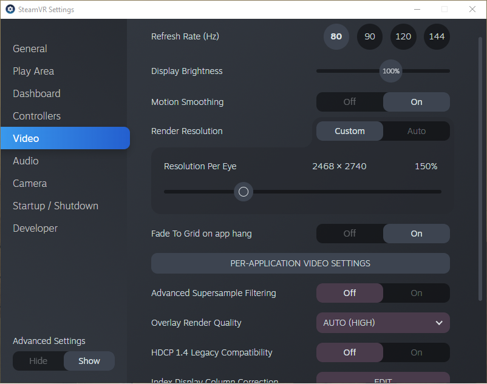Show Advanced Settings
Screen dimensions: 487x384
[89, 361]
